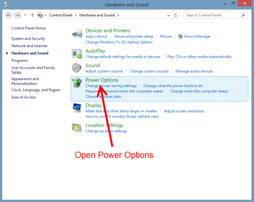Expand chevron before Control Panel breadcrumb
Screen dimensions: 254x202
tap(46, 15)
